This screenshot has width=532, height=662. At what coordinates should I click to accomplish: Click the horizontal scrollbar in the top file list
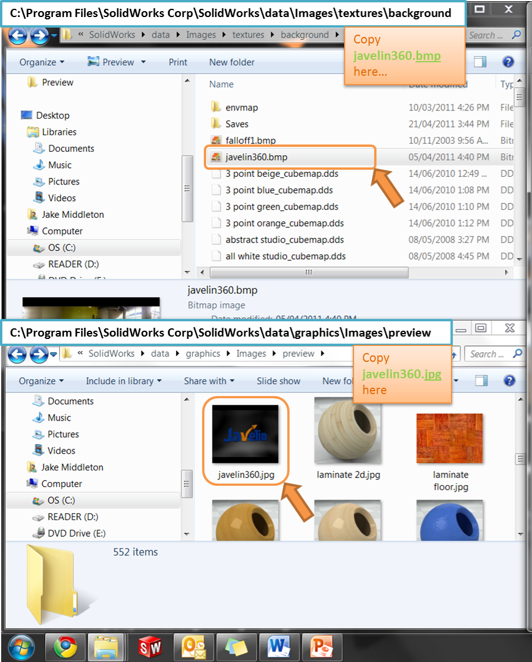(x=309, y=273)
